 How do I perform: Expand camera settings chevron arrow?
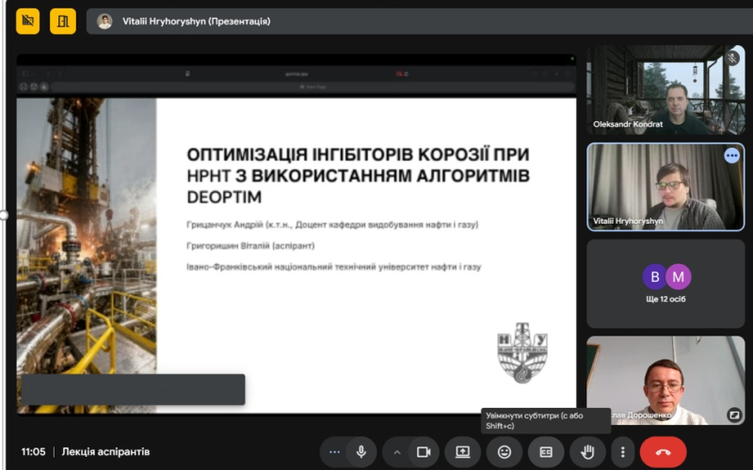click(x=397, y=452)
